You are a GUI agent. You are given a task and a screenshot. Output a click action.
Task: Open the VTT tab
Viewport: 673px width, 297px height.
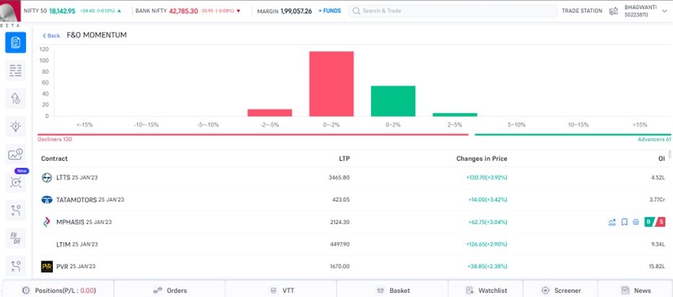[281, 290]
